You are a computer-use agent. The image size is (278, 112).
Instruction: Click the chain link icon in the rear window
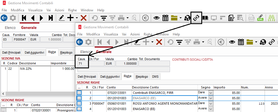(x=196, y=18)
